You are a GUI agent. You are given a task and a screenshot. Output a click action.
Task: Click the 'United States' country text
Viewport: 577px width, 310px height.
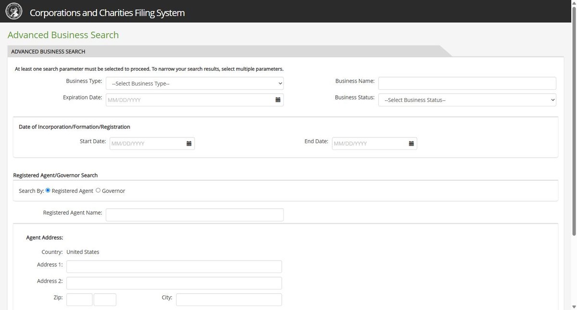(83, 252)
